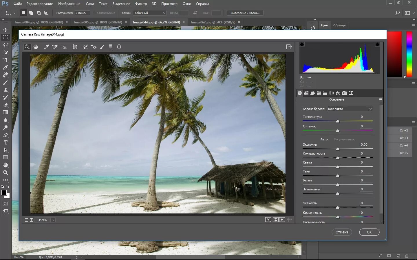This screenshot has height=260, width=417.
Task: Toggle highlight clipping warning in histogram
Action: coord(377,44)
